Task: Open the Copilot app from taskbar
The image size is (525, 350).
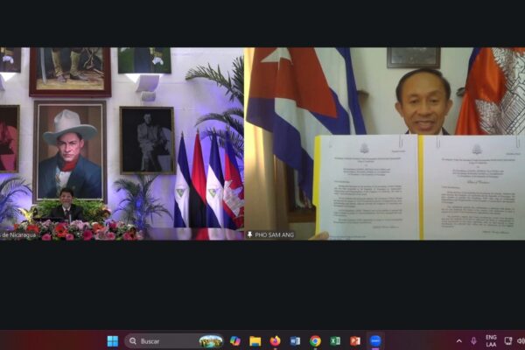Action: click(x=235, y=341)
